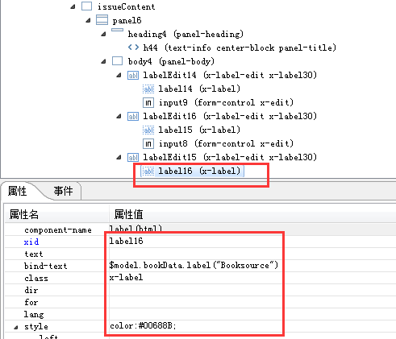Screen dimensions: 396x339
Task: Switch to the 事件 tab
Action: coord(63,191)
